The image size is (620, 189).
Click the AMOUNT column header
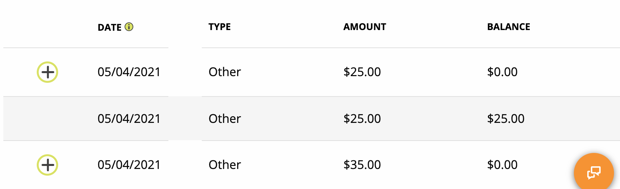tap(364, 27)
